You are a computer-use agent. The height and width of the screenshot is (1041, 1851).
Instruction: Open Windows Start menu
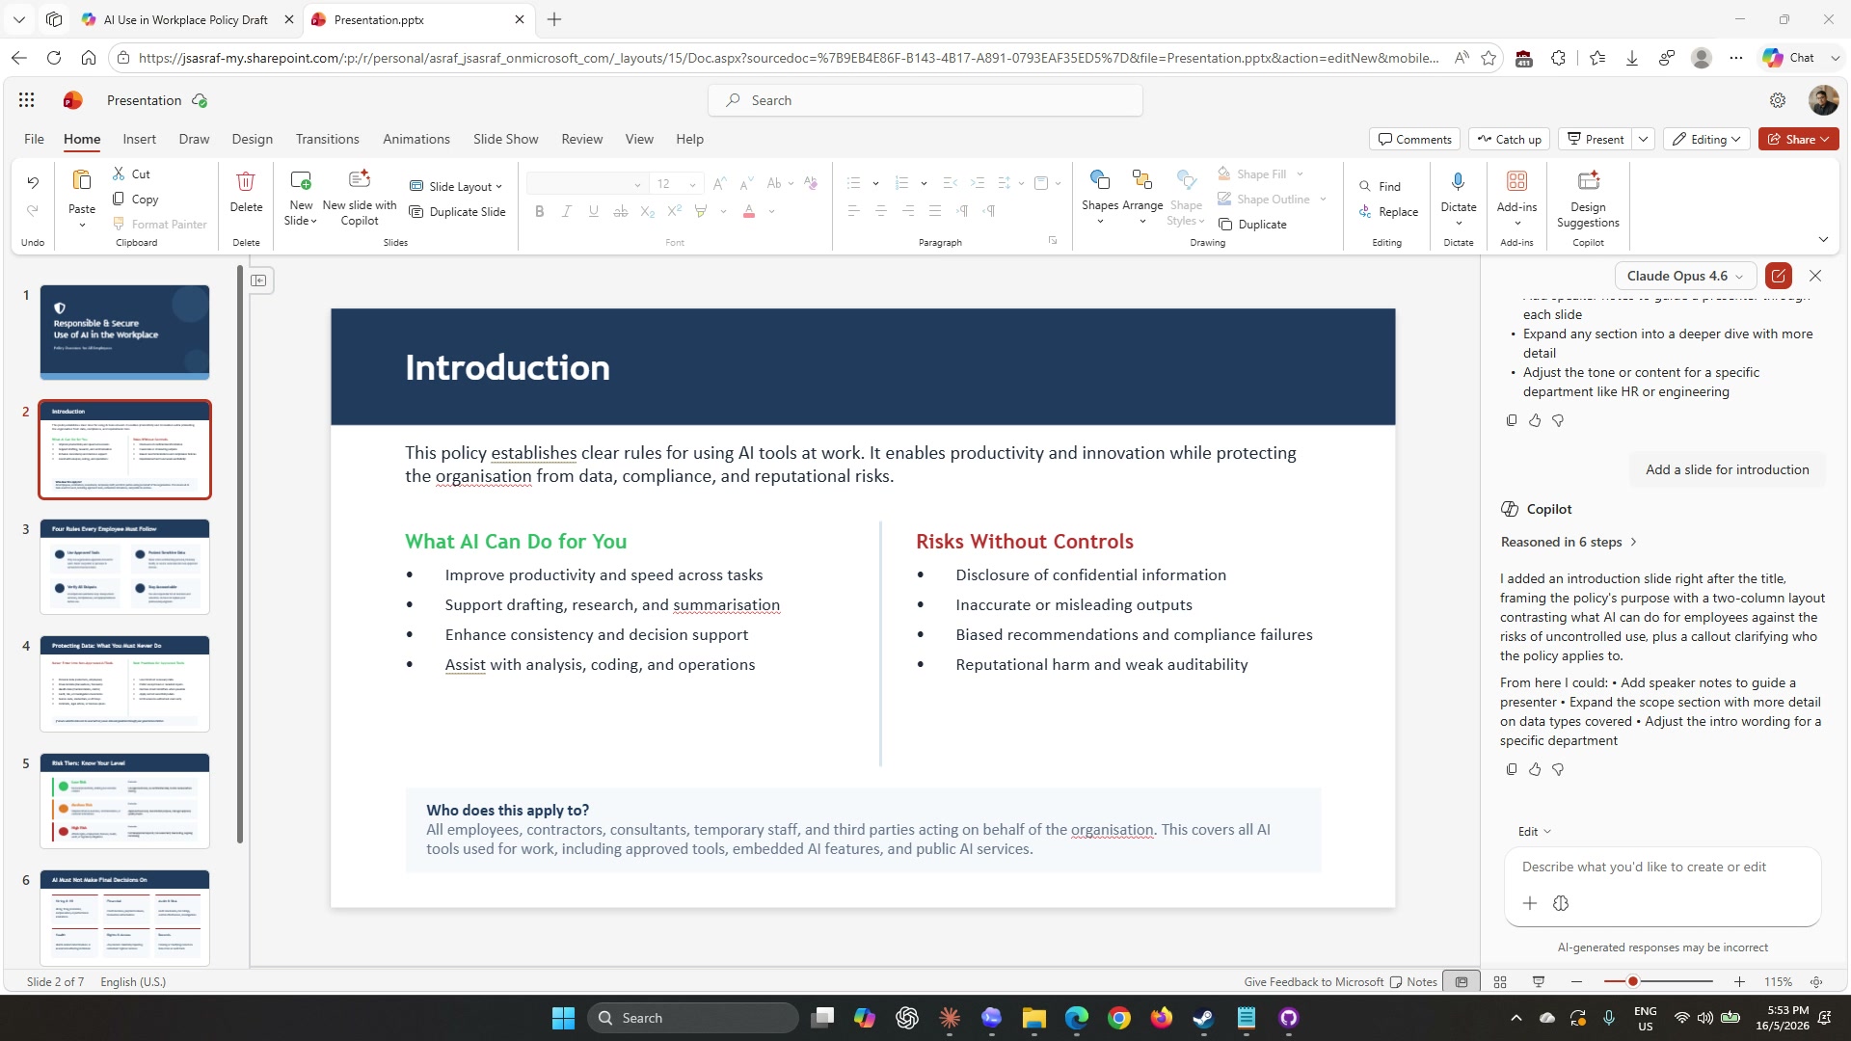tap(563, 1018)
